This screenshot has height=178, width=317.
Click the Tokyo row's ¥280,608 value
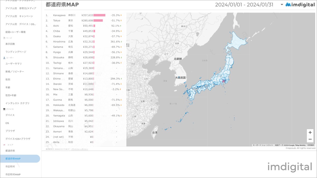(87, 20)
